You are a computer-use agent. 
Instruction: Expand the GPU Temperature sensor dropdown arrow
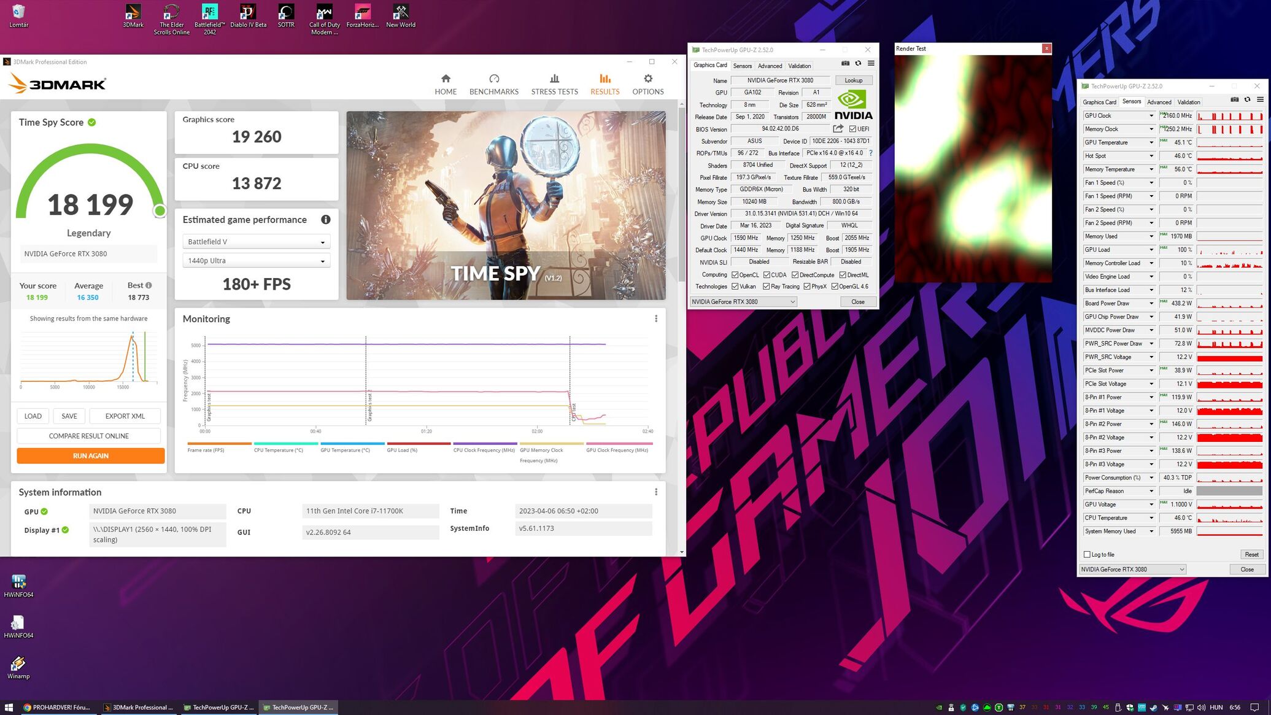pyautogui.click(x=1151, y=142)
